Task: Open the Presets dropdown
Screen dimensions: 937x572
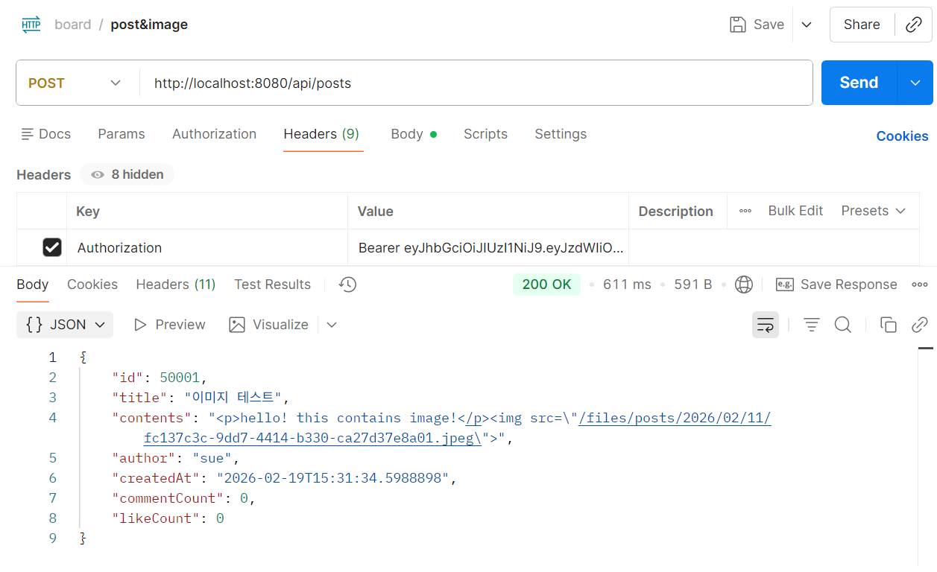Action: (x=873, y=211)
